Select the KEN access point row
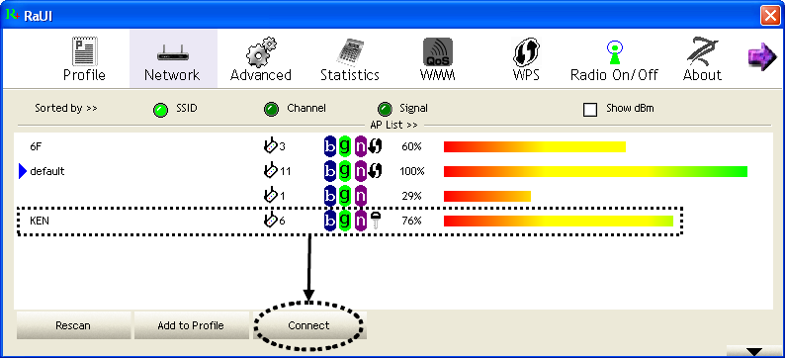Screen dimensions: 785x358 pos(350,221)
